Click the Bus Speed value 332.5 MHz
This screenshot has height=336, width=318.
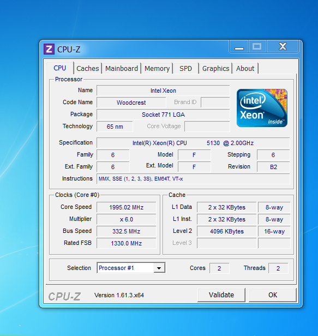click(x=126, y=231)
